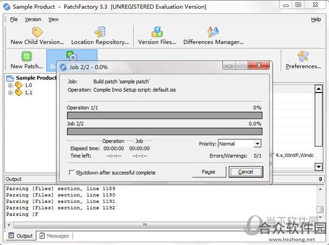Open the View menu

coord(54,20)
